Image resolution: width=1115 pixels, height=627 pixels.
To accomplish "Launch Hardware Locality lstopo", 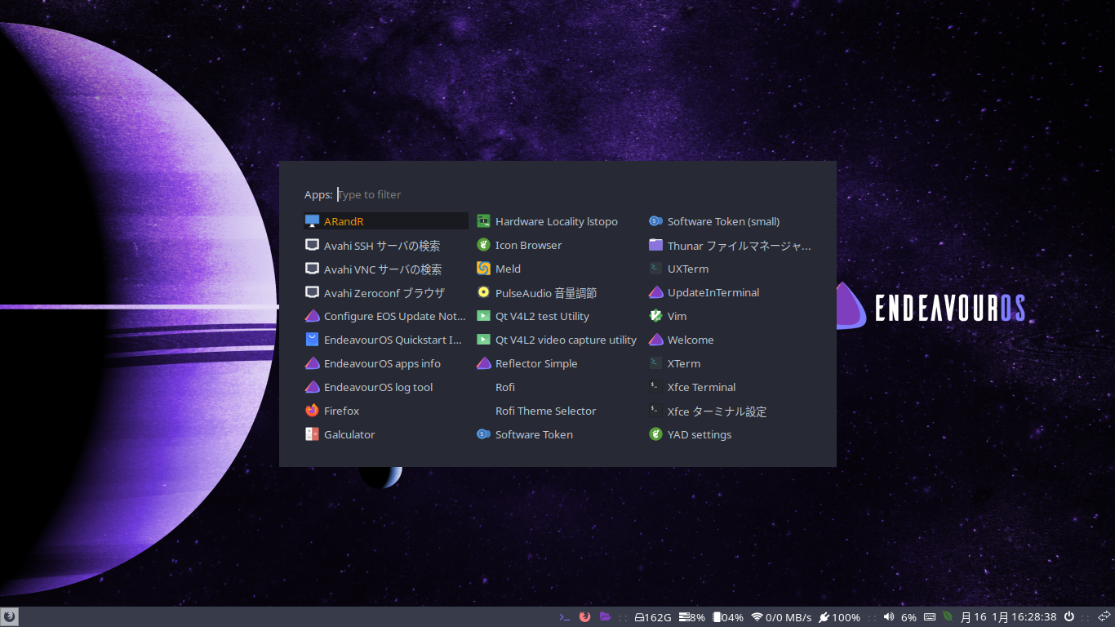I will click(x=557, y=221).
